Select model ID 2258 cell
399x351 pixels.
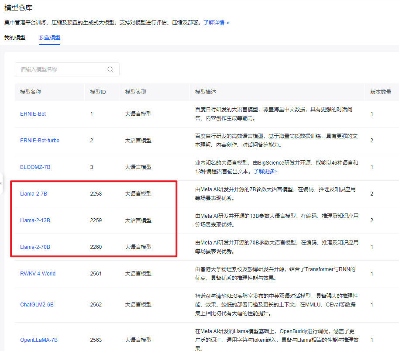[x=96, y=194]
